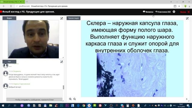Go back with browser back arrow
The height and width of the screenshot is (108, 192).
pyautogui.click(x=4, y=6)
